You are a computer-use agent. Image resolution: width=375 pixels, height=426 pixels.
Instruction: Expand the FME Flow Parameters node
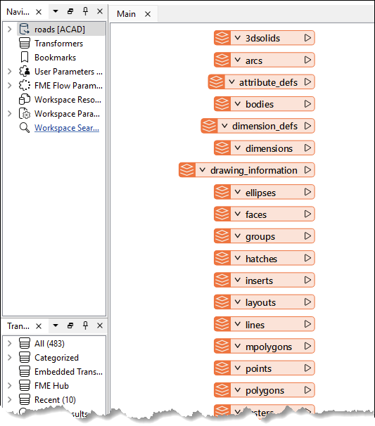pyautogui.click(x=10, y=86)
